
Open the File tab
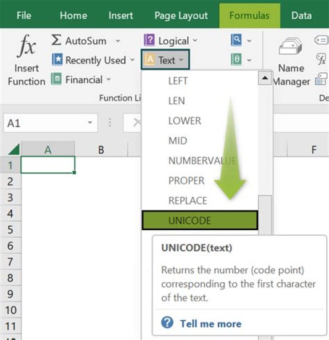tap(24, 16)
